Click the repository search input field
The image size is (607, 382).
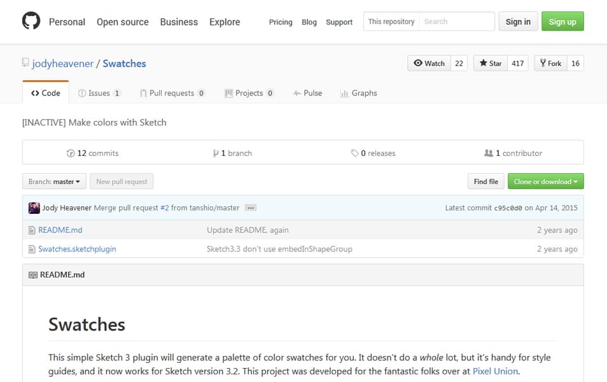click(x=456, y=22)
